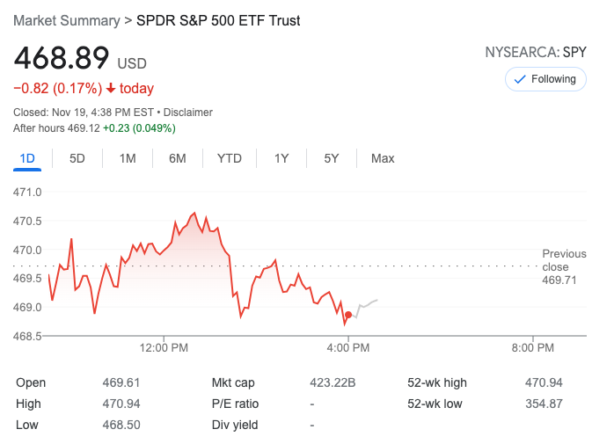Image resolution: width=614 pixels, height=444 pixels.
Task: Click the checkmark icon in Following button
Action: tap(519, 79)
